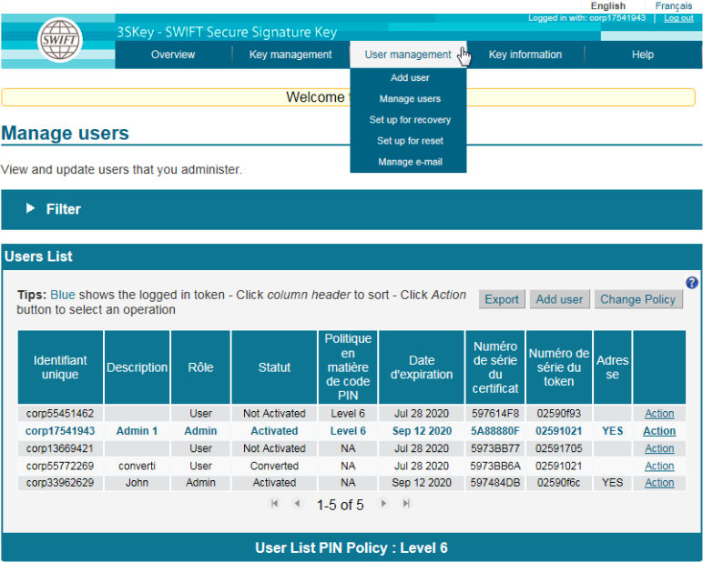The width and height of the screenshot is (703, 562).
Task: Open the Help menu
Action: [643, 55]
